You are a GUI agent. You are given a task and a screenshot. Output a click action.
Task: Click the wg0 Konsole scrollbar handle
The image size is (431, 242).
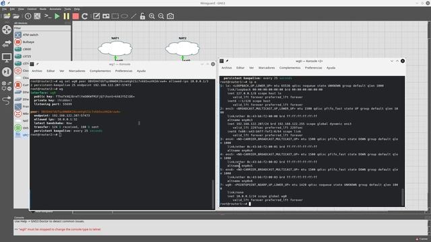point(403,197)
